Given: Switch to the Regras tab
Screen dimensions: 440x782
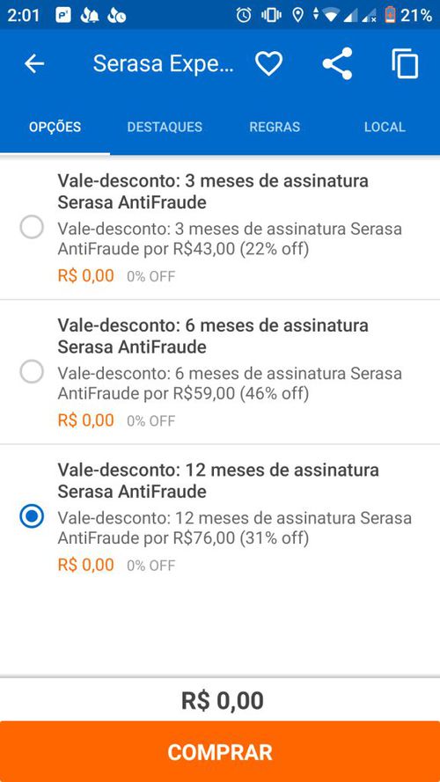Looking at the screenshot, I should click(x=275, y=127).
